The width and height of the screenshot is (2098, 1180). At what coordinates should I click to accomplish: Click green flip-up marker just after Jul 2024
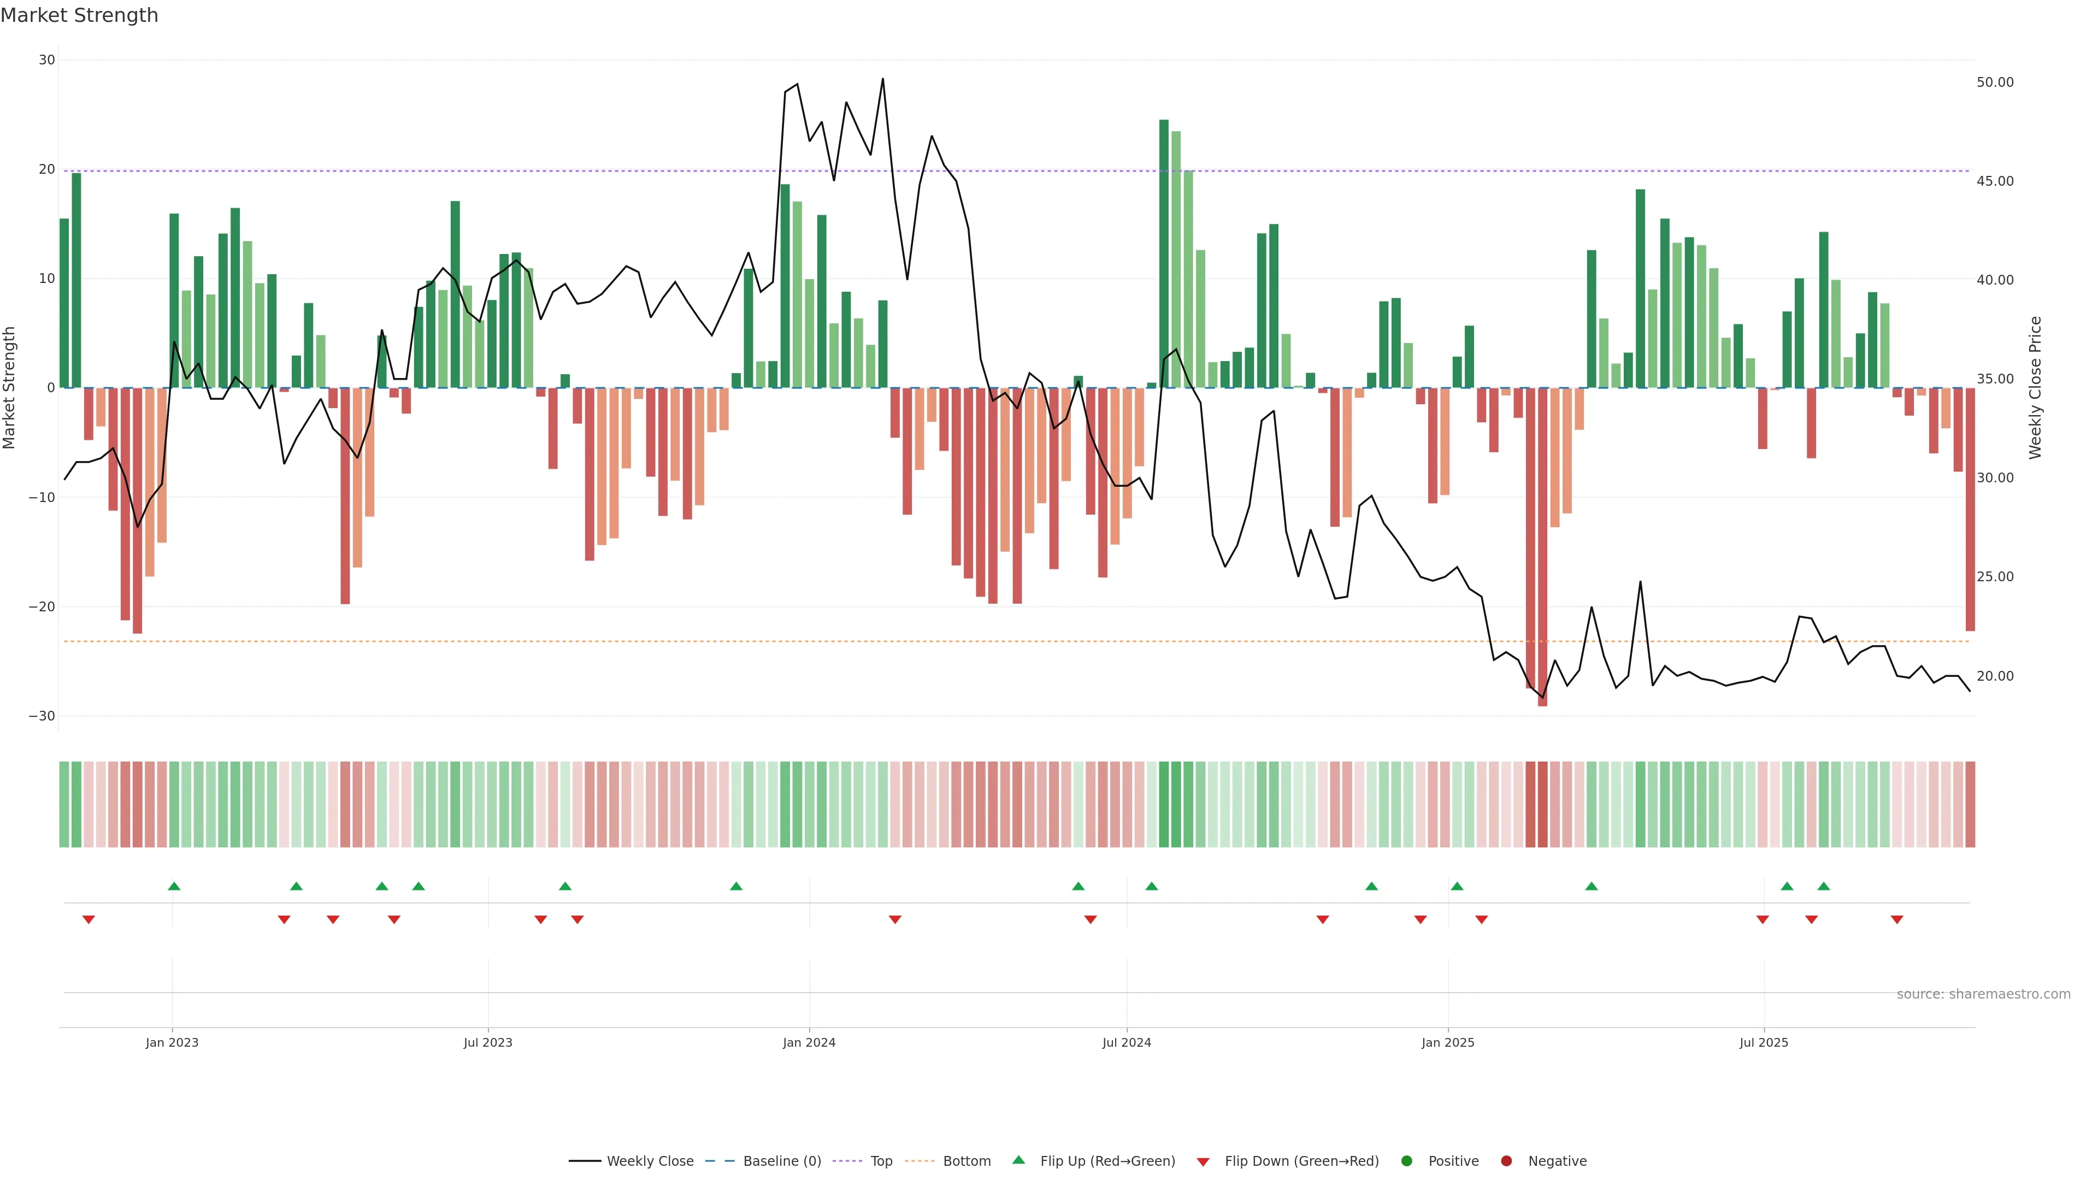(x=1152, y=886)
